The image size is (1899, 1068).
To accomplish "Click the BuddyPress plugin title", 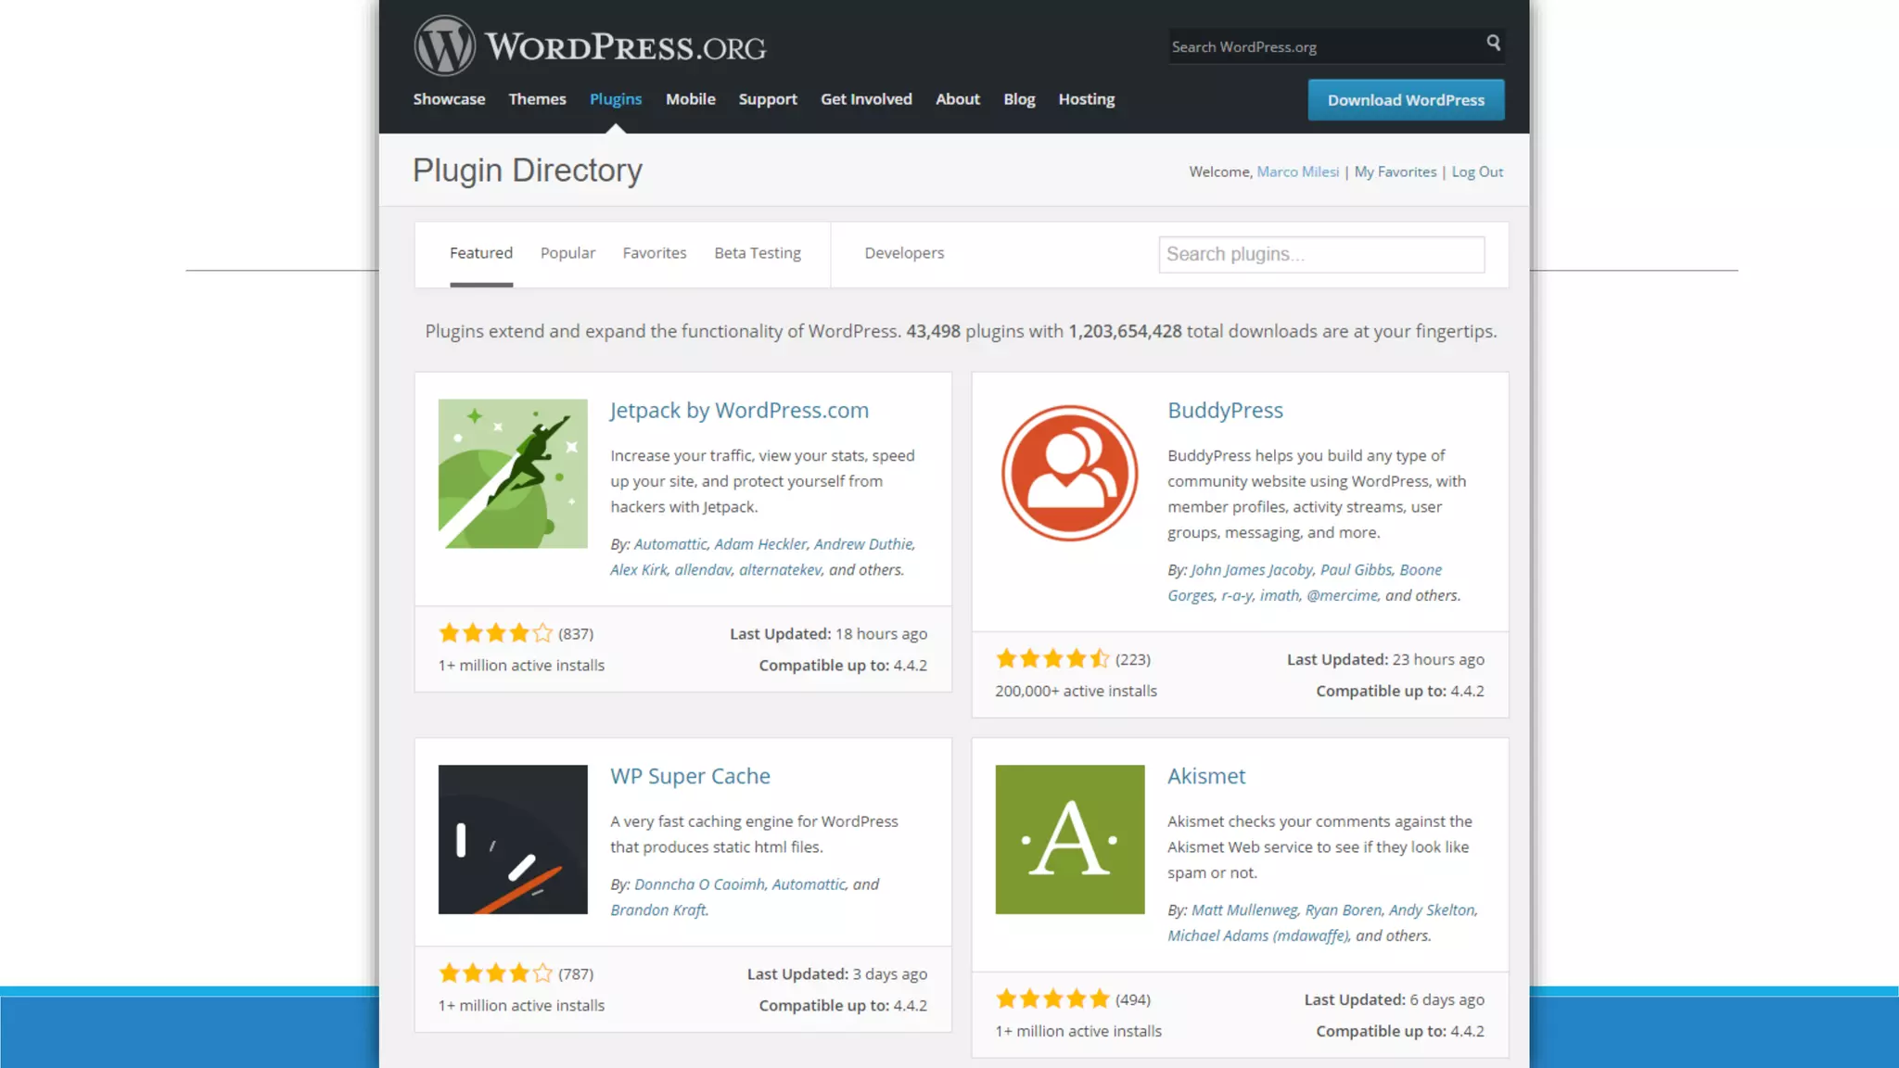I will click(x=1224, y=410).
